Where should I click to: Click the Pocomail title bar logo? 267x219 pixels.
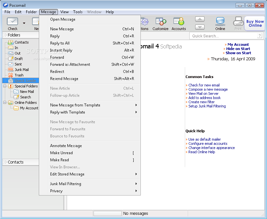(6, 5)
